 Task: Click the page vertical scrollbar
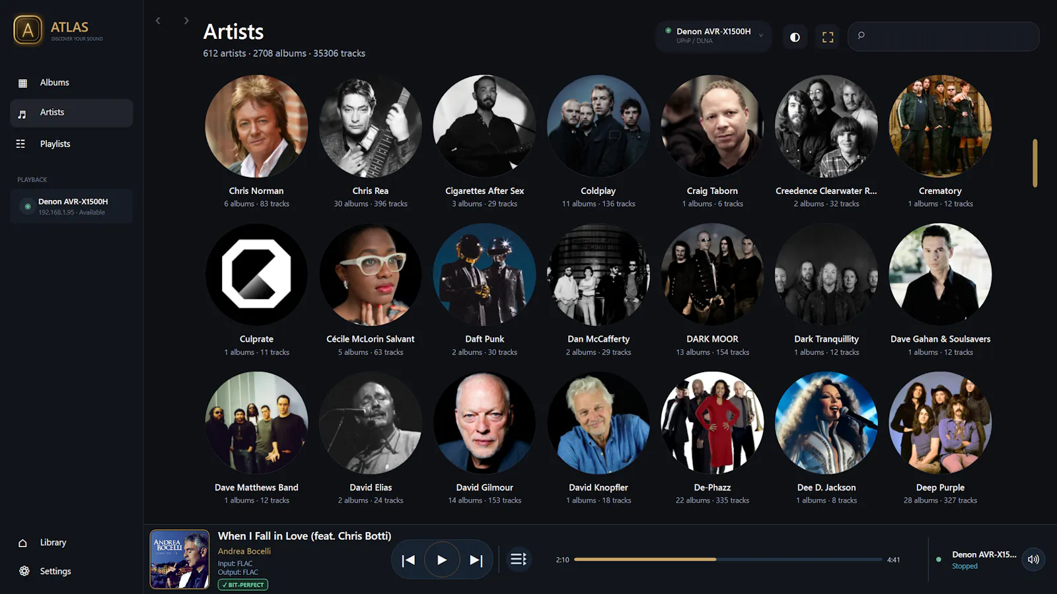coord(1035,163)
